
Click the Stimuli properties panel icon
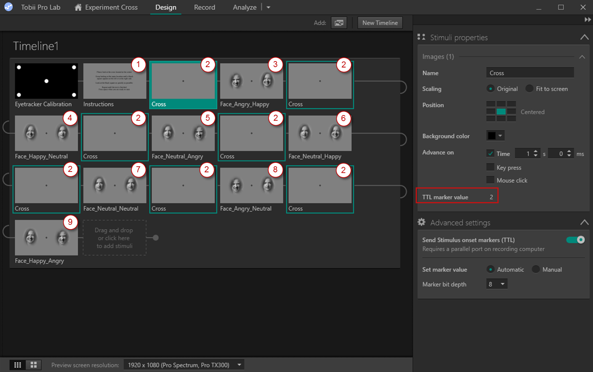coord(421,37)
